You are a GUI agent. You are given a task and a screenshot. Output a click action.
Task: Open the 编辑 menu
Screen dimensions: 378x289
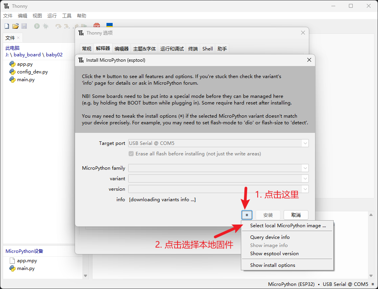[23, 16]
